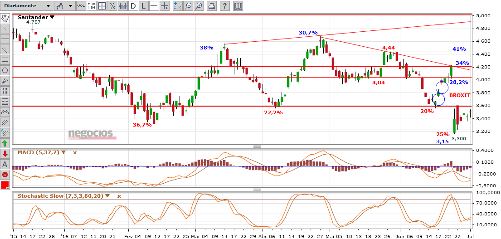Remove the MACD indicator with x
This screenshot has height=239, width=501.
[75, 153]
